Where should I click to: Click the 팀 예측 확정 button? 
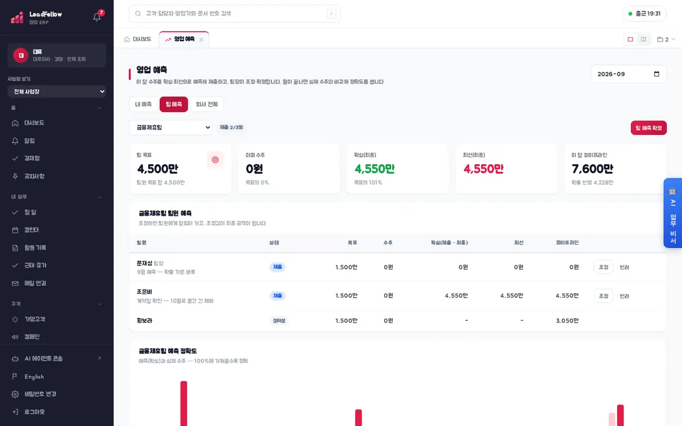coord(648,128)
